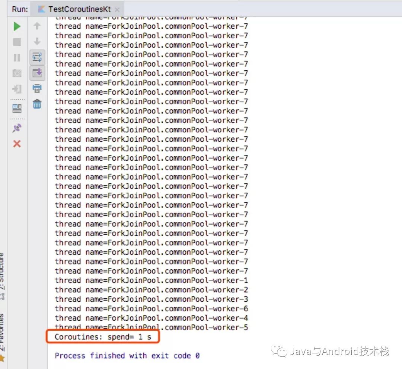This screenshot has width=402, height=369.
Task: Open the Restore Layout icon
Action: click(x=17, y=109)
